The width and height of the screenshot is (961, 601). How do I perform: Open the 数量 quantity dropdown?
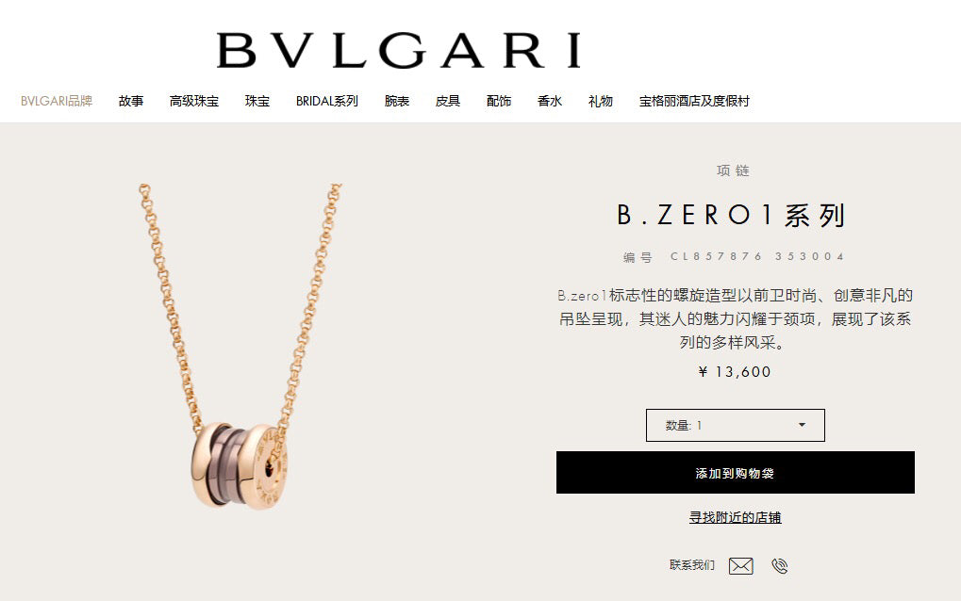click(x=735, y=426)
